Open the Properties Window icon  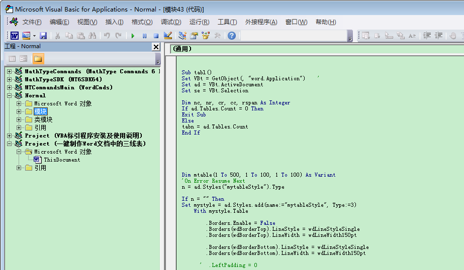[194, 36]
